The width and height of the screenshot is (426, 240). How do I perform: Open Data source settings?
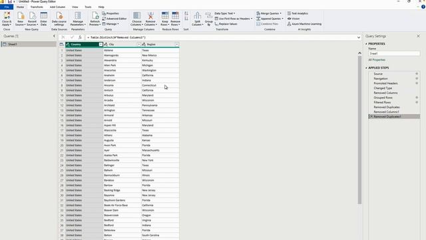click(59, 19)
